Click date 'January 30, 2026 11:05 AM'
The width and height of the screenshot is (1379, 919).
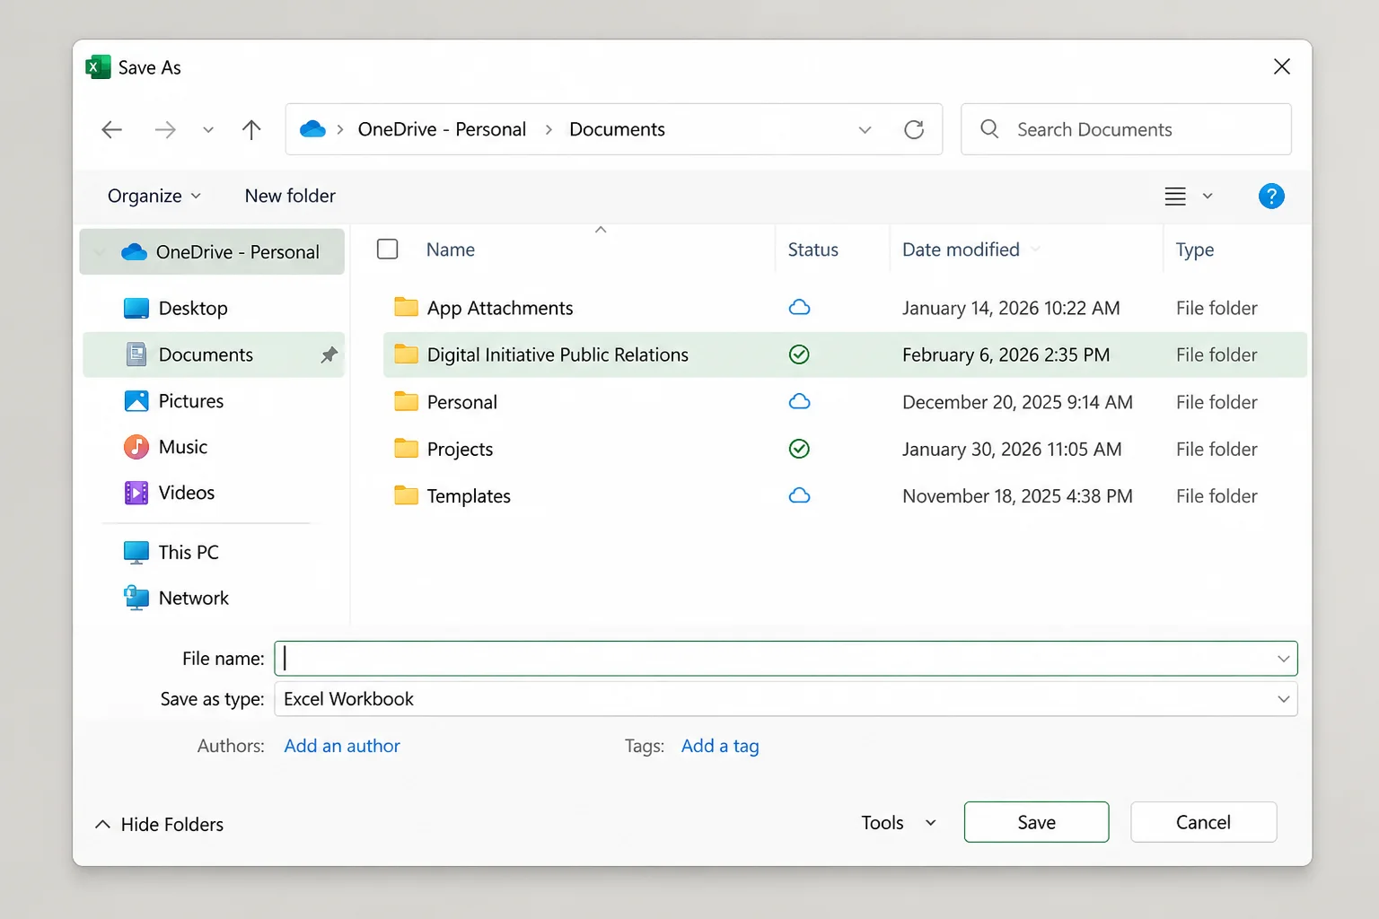pos(1012,449)
